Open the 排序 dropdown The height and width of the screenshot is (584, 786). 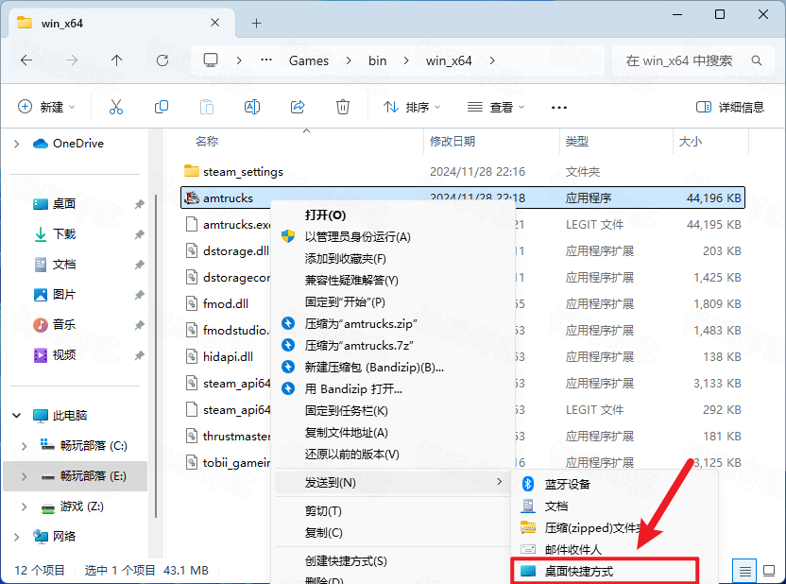[412, 108]
